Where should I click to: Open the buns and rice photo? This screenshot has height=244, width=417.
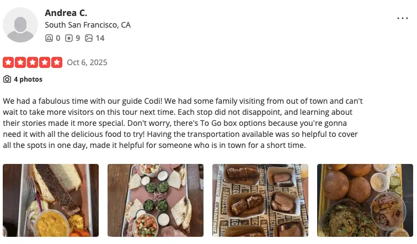pos(365,200)
